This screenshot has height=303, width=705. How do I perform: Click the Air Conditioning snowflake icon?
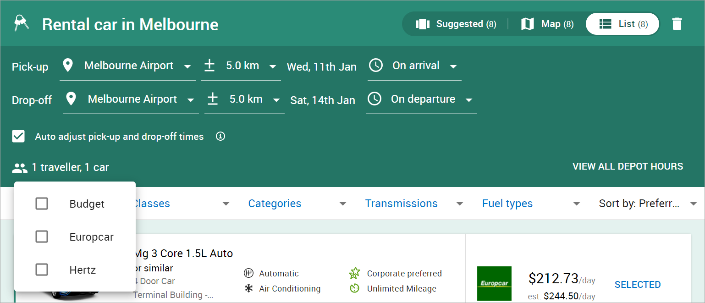pyautogui.click(x=248, y=289)
